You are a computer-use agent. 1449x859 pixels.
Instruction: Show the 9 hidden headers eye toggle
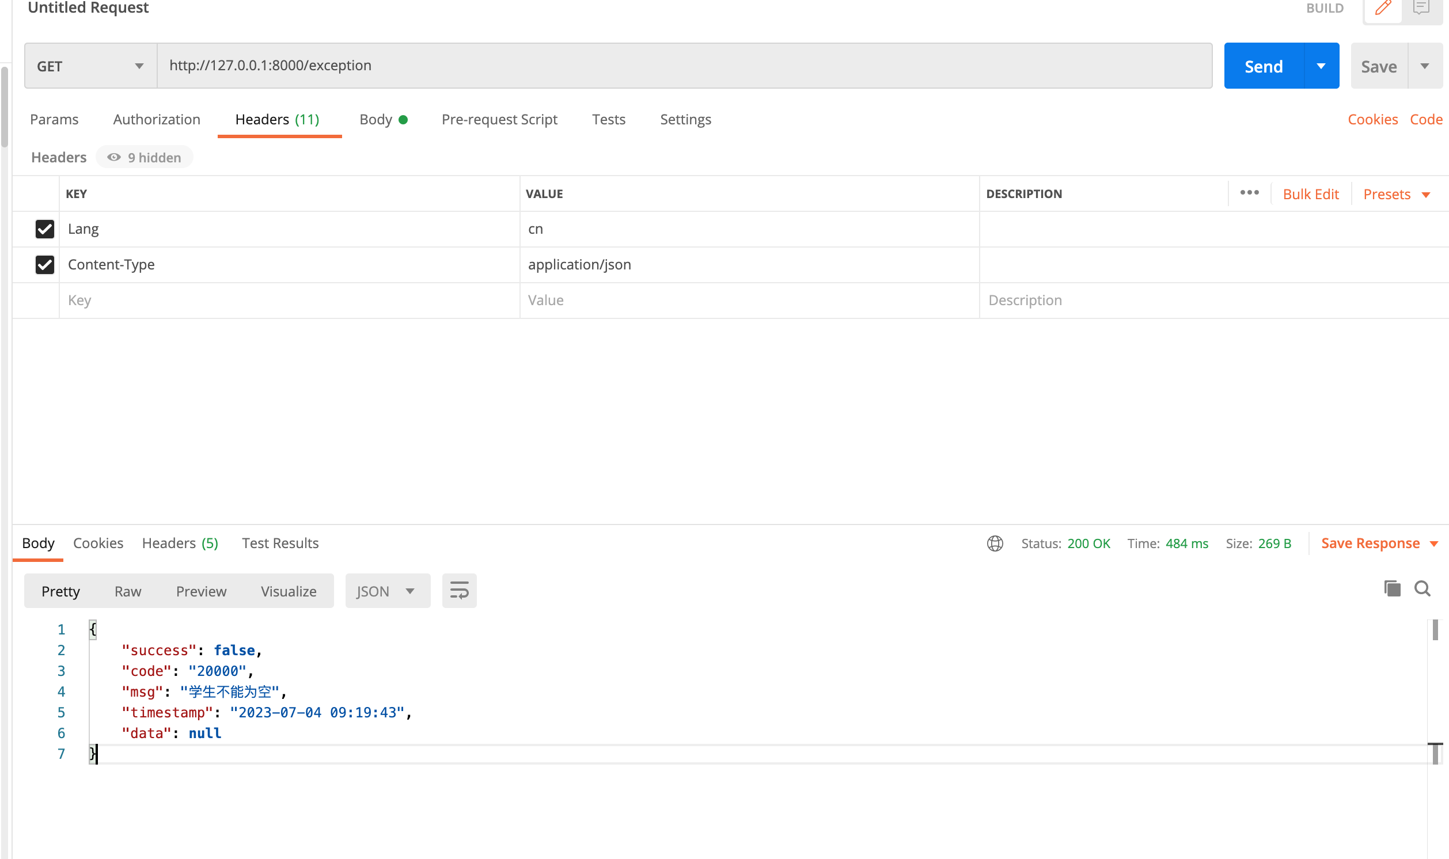click(x=144, y=157)
